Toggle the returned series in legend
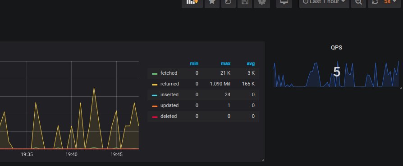 169,84
